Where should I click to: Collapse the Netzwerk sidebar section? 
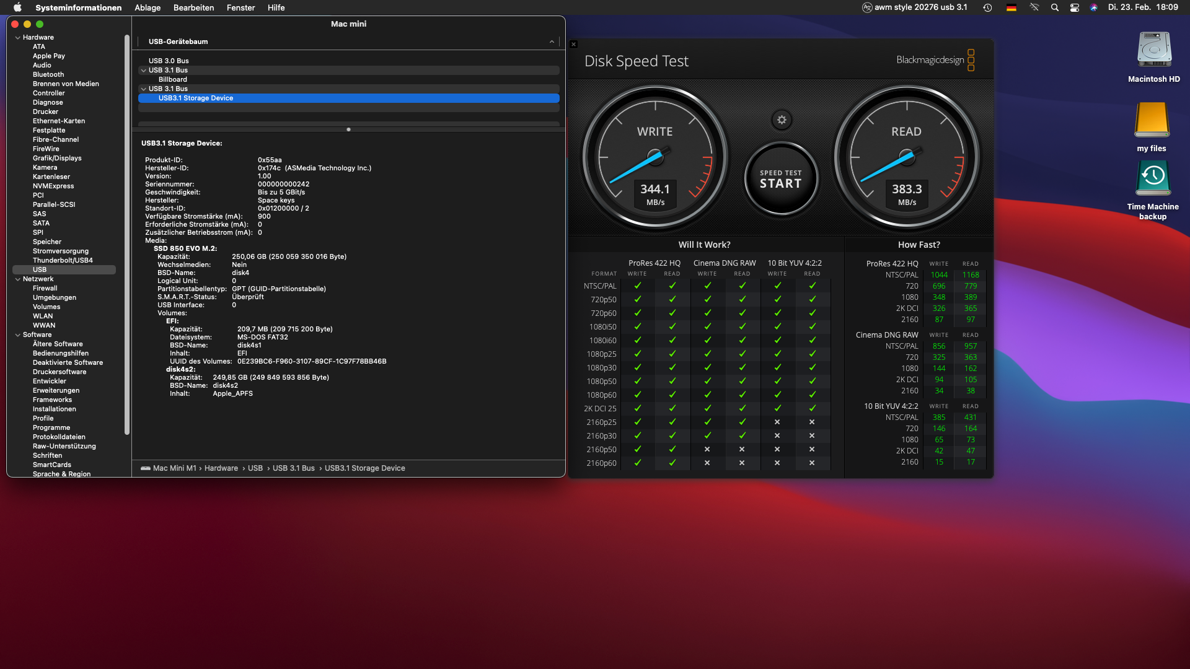click(x=17, y=279)
